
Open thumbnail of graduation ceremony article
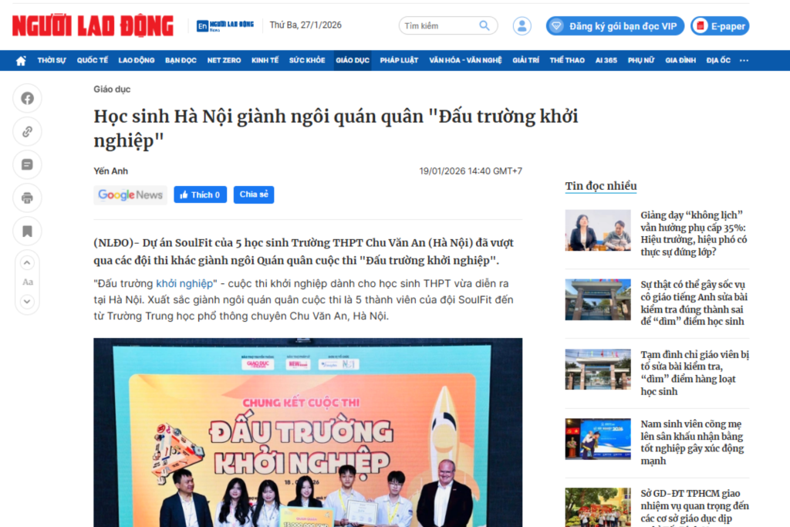point(598,439)
